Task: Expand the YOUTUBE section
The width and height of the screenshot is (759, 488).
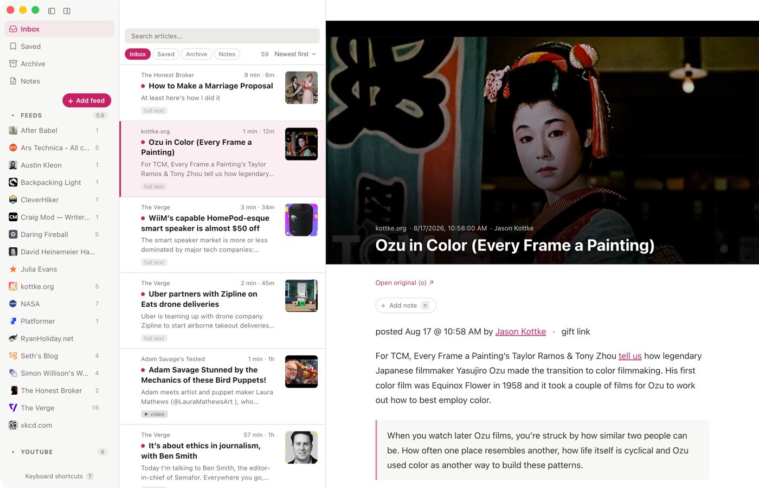Action: point(13,452)
